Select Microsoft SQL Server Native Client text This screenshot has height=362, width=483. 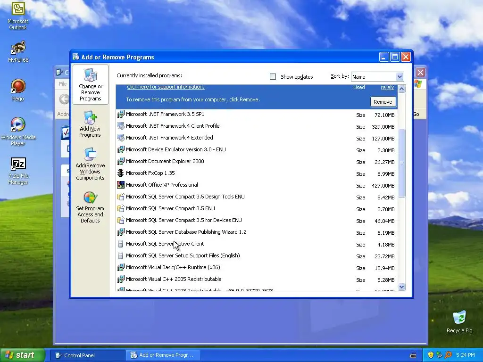click(165, 244)
